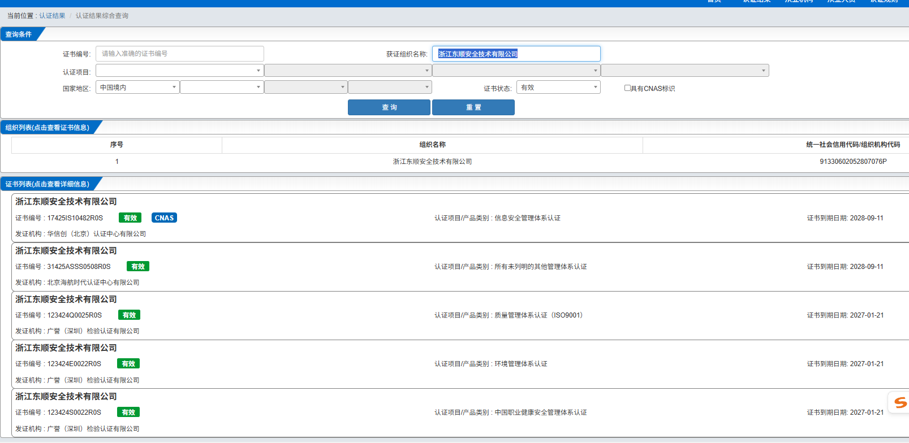Select the 组织列表 section tab header

(x=48, y=128)
